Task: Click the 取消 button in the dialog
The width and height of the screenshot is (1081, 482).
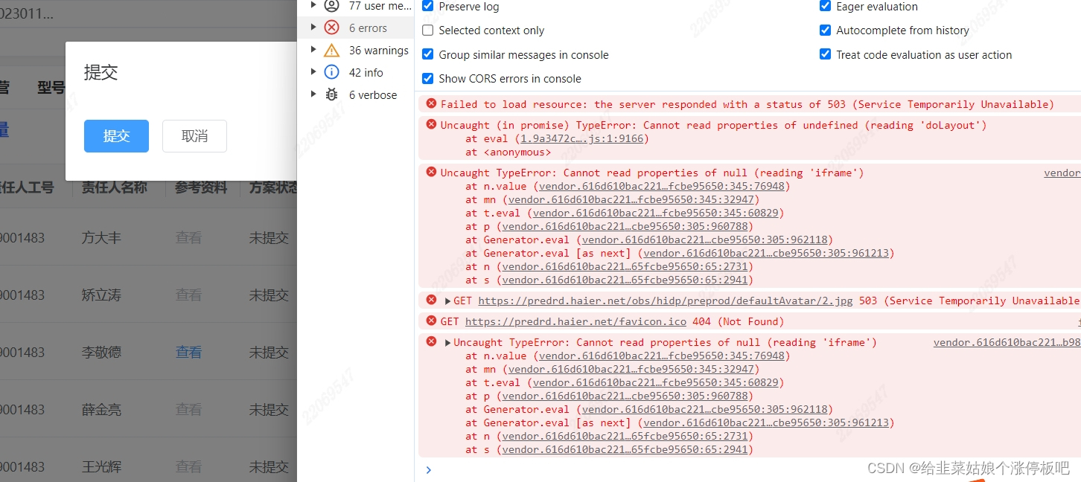Action: [194, 136]
